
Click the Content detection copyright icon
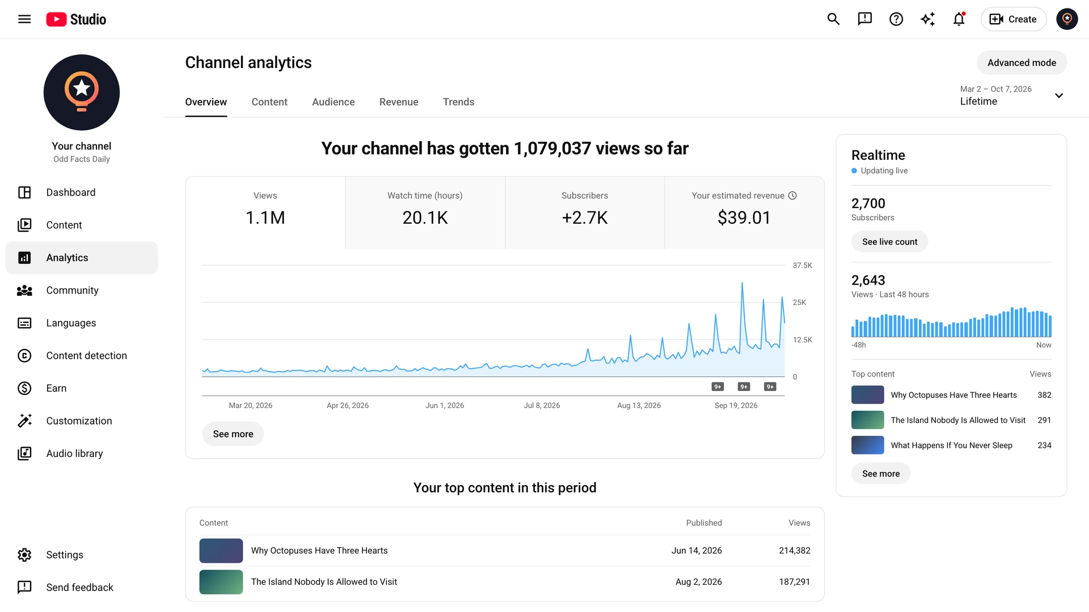[24, 356]
